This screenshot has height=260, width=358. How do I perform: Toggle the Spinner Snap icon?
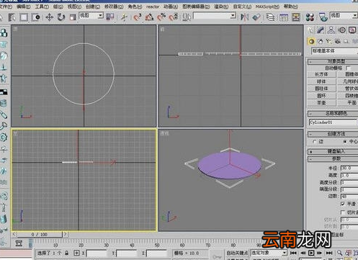[x=174, y=17]
